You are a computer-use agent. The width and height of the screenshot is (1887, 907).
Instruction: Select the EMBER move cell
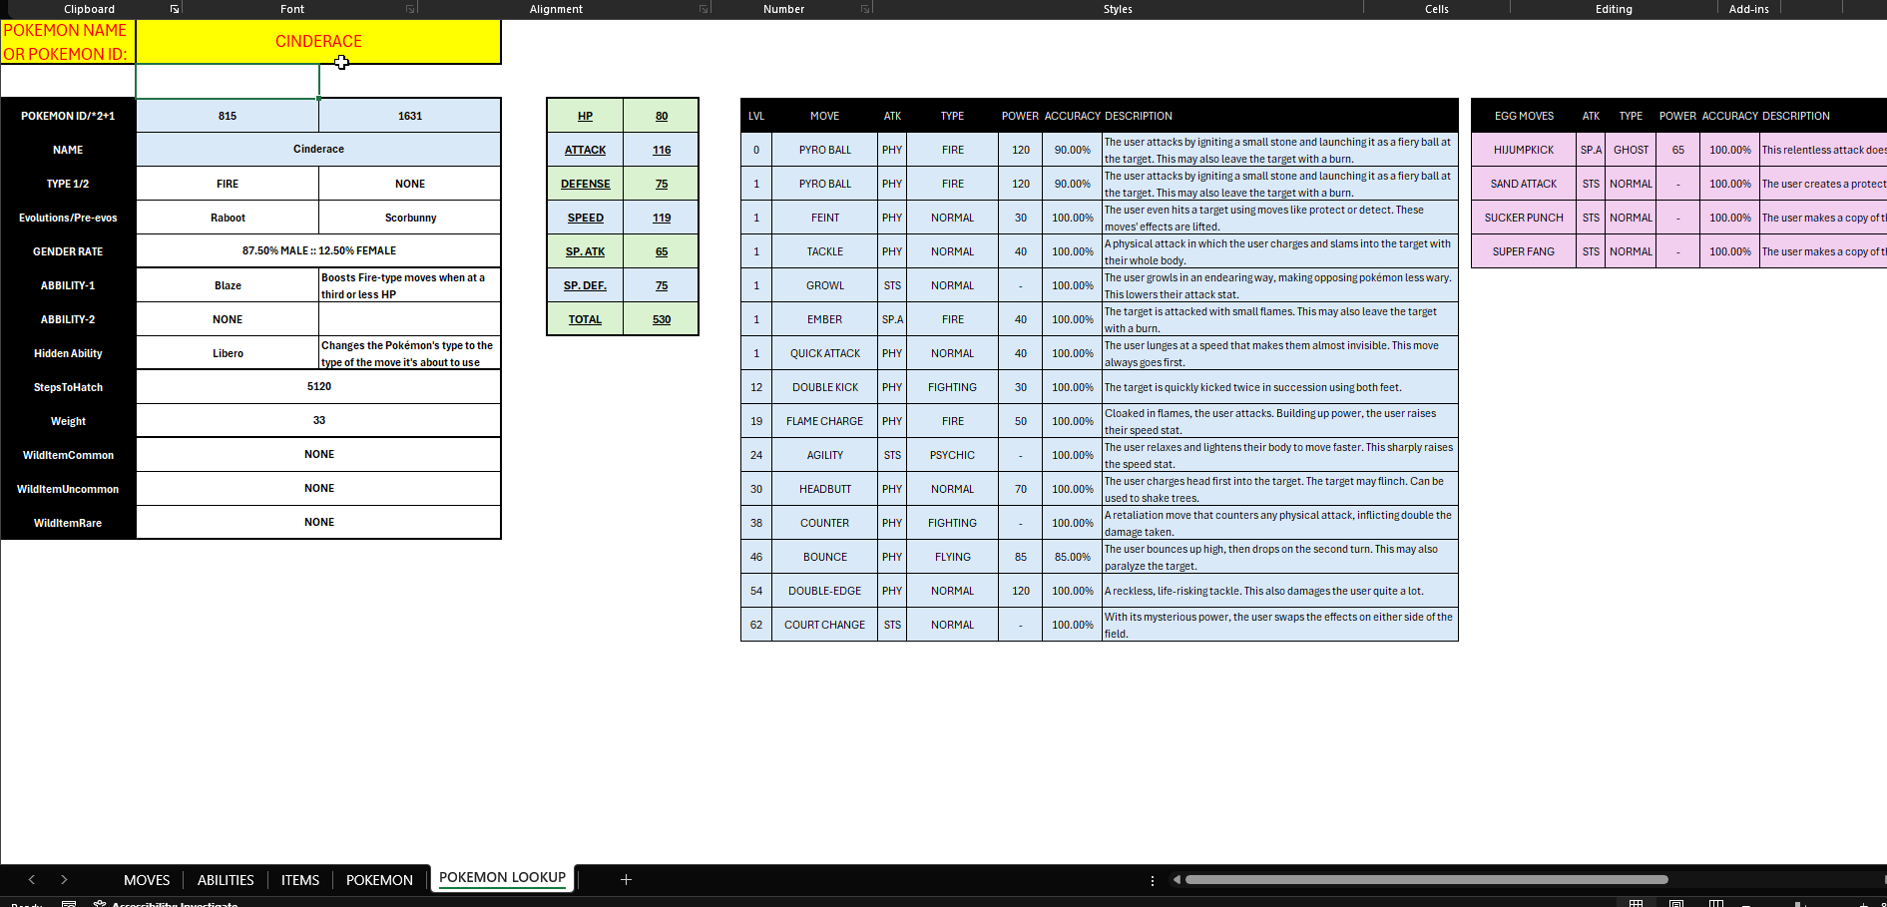824,319
